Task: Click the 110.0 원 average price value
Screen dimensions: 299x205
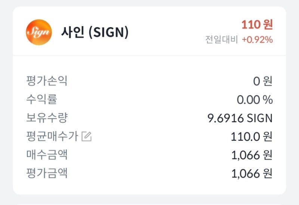Action: click(252, 137)
